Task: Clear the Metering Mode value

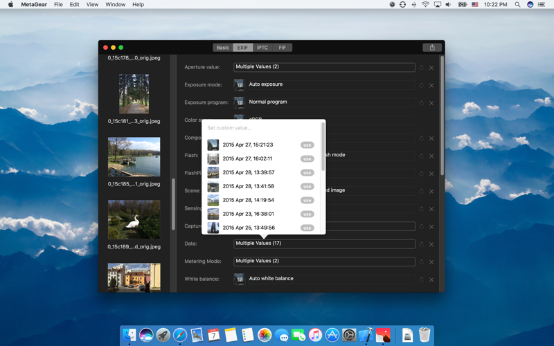Action: click(x=431, y=262)
